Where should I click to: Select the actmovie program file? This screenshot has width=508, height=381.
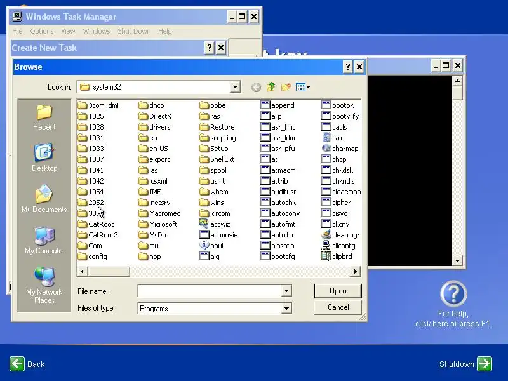pyautogui.click(x=218, y=235)
